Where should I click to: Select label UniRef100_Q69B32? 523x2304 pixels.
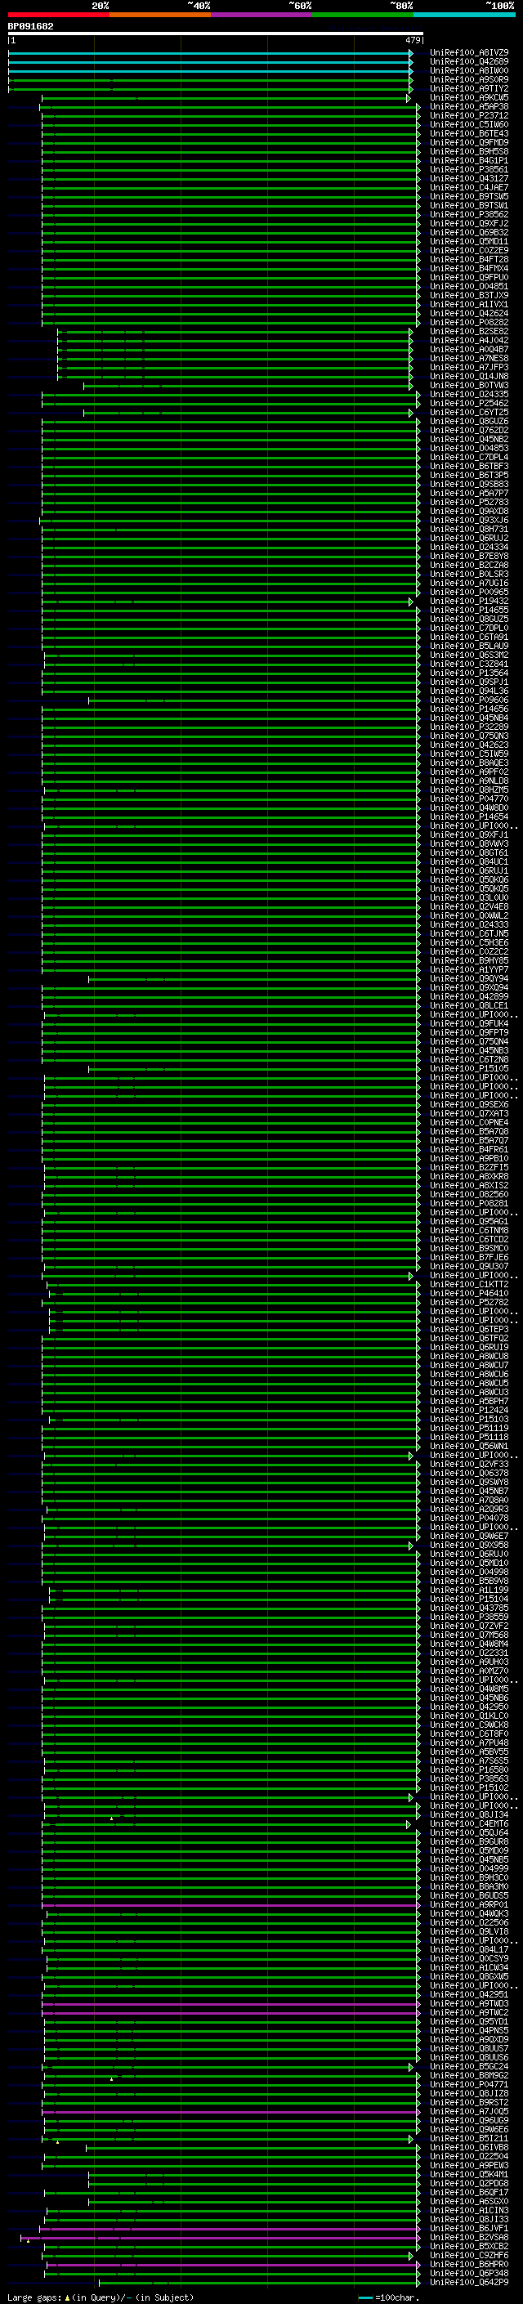click(469, 233)
